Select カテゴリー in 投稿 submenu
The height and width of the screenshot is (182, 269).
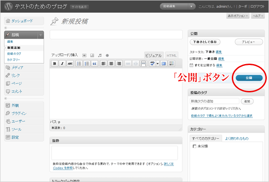(x=13, y=60)
